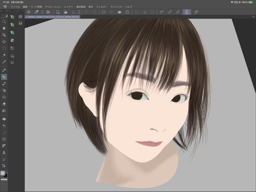Toggle Snap to Grid
The width and height of the screenshot is (256, 192).
click(x=177, y=12)
